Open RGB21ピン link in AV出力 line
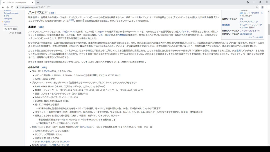The height and width of the screenshot is (152, 270). coord(46,145)
